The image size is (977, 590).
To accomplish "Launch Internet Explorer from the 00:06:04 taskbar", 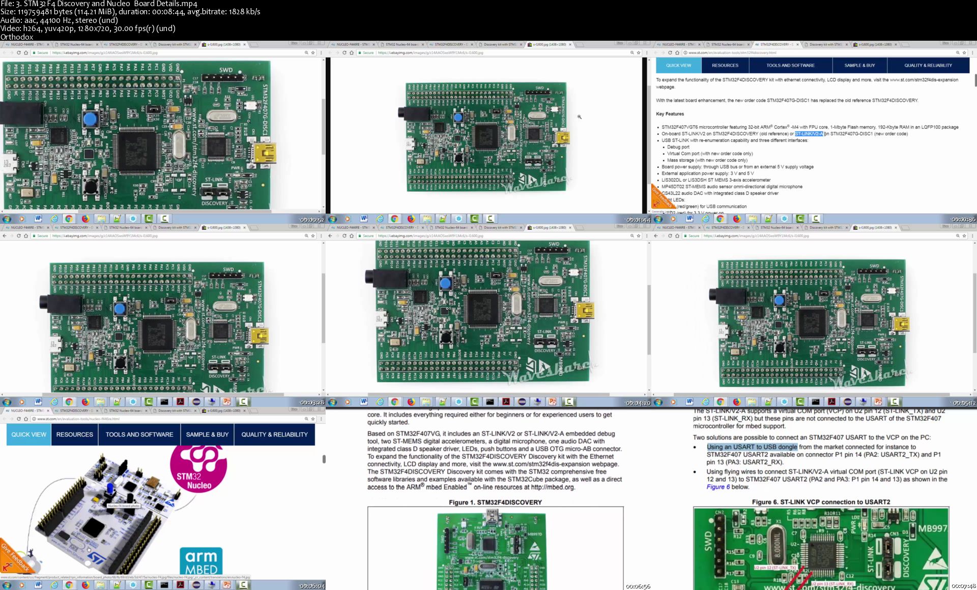I will pos(54,585).
